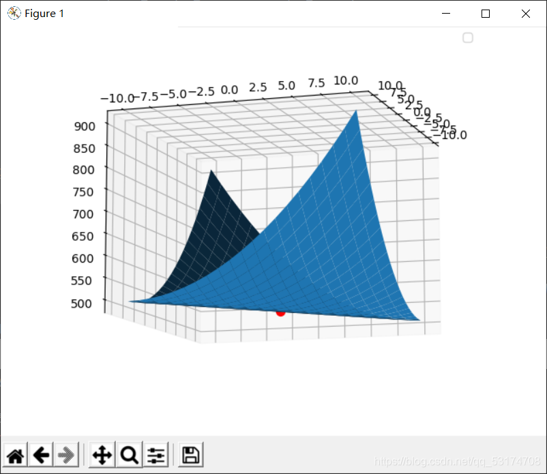Click the 900 tick label on the z axis
547x474 pixels.
[85, 126]
